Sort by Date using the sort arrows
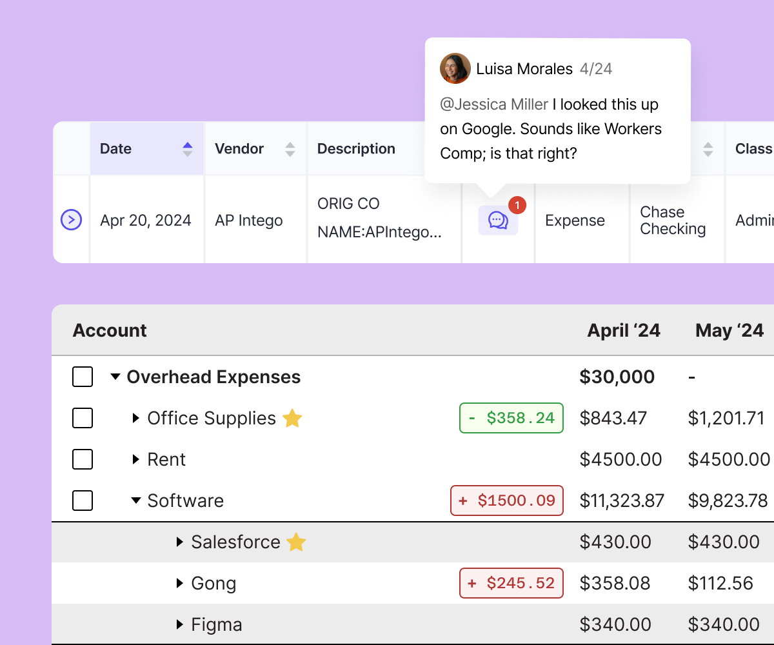774x645 pixels. 188,149
